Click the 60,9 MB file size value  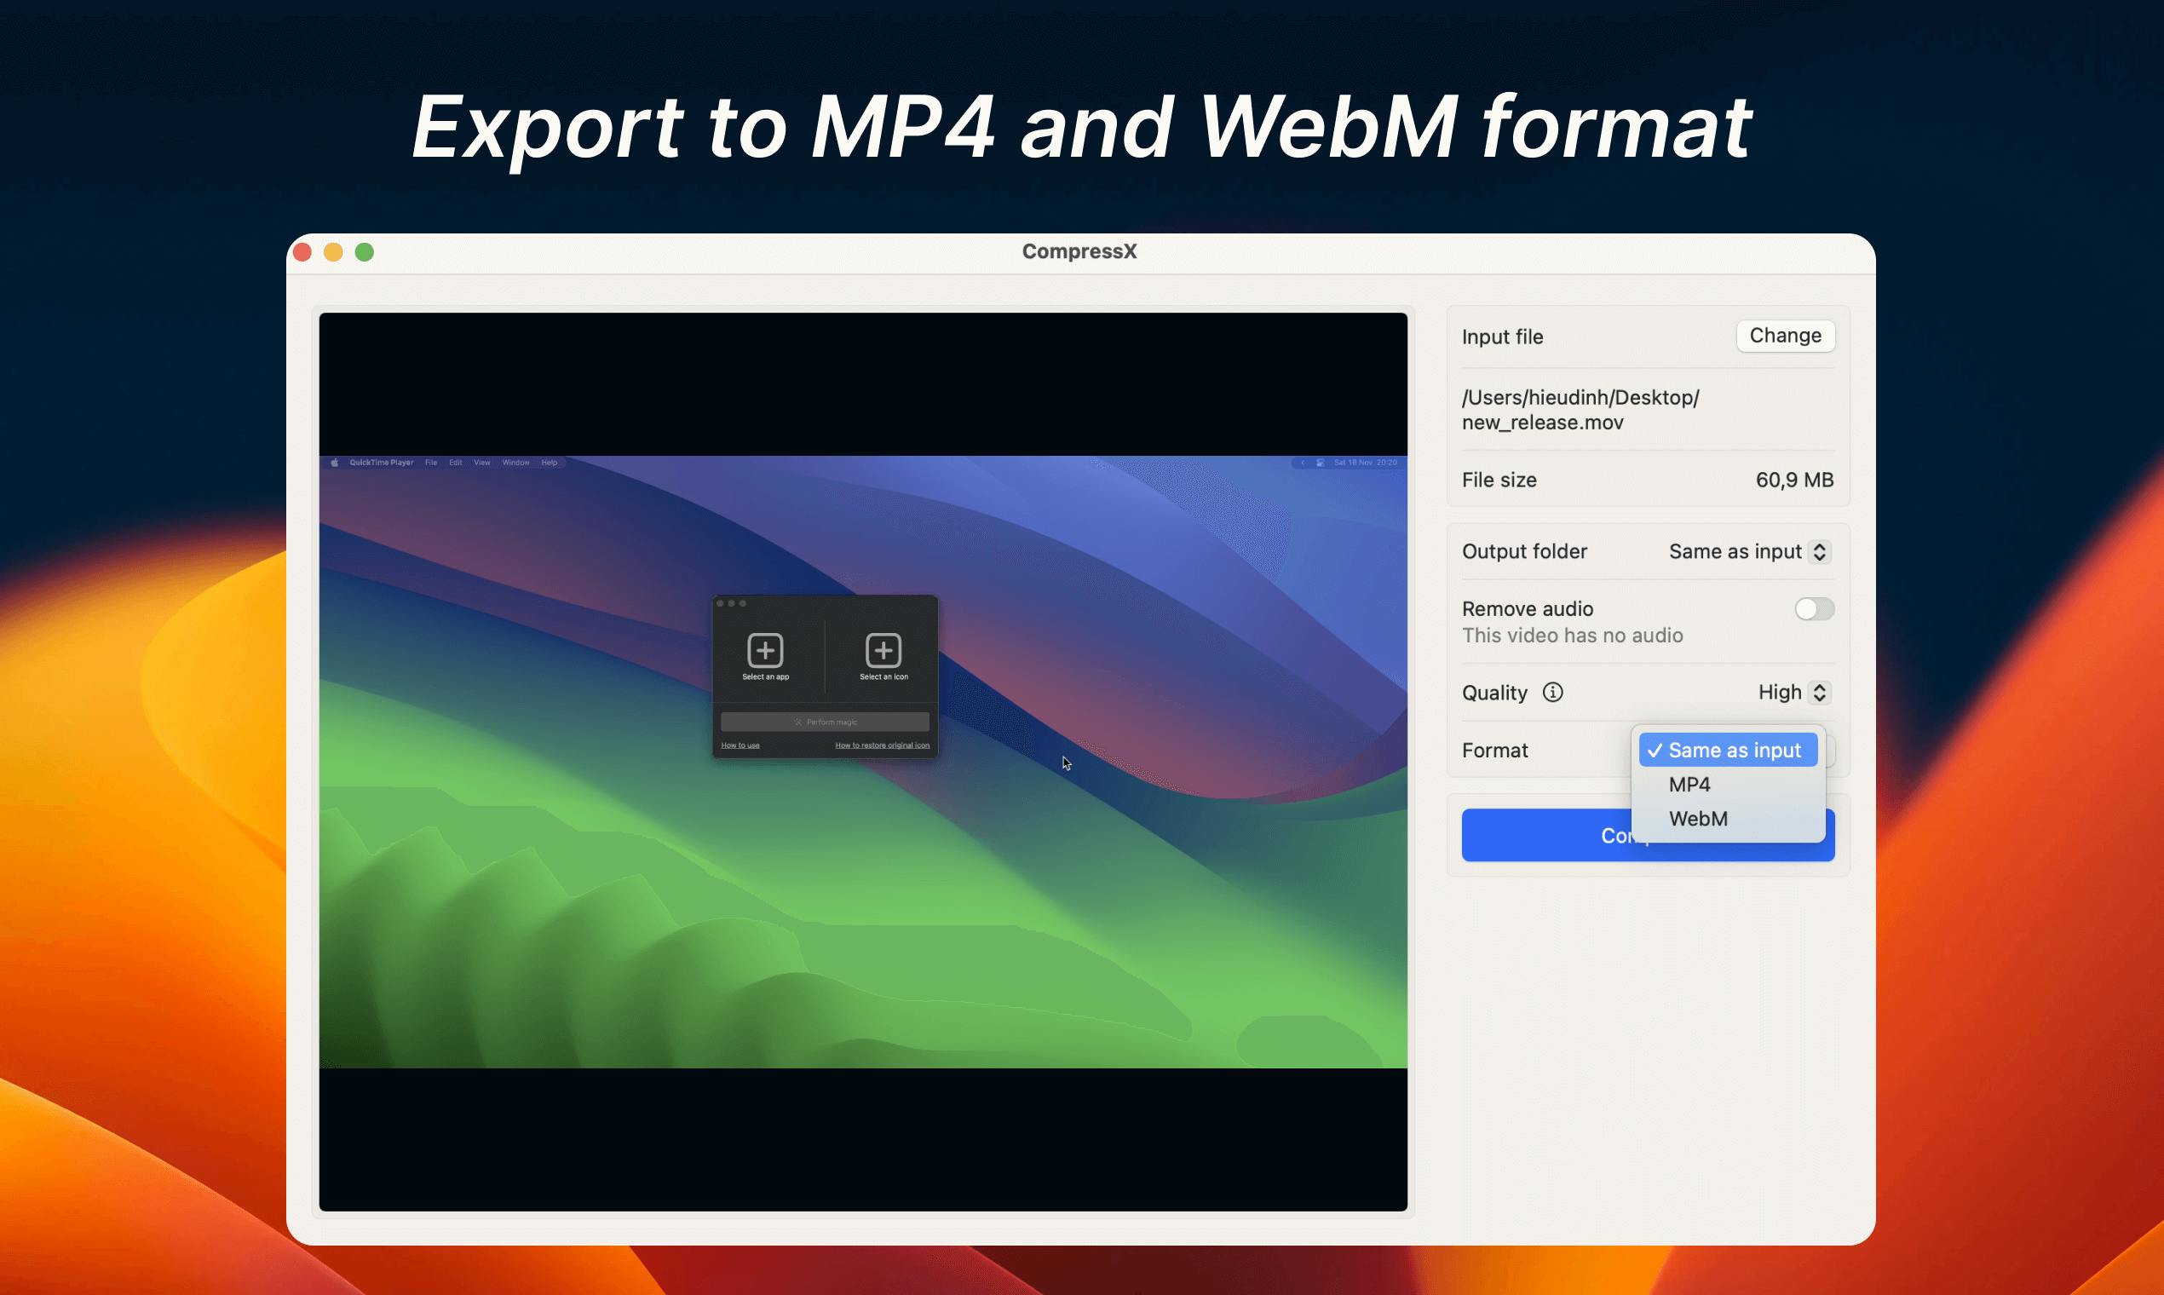point(1794,480)
